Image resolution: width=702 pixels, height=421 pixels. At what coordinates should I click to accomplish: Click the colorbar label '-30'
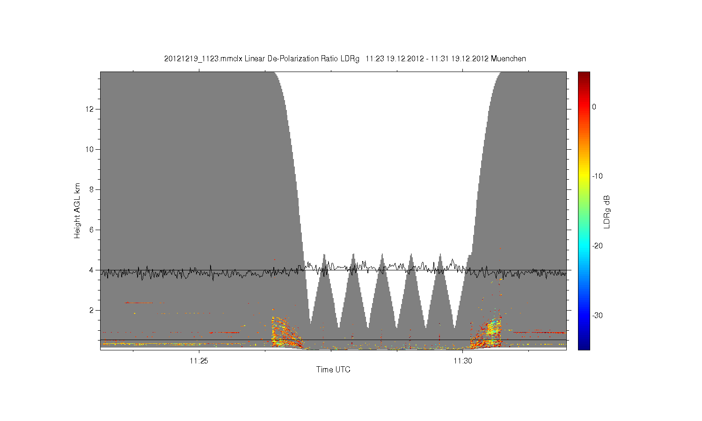(x=597, y=316)
